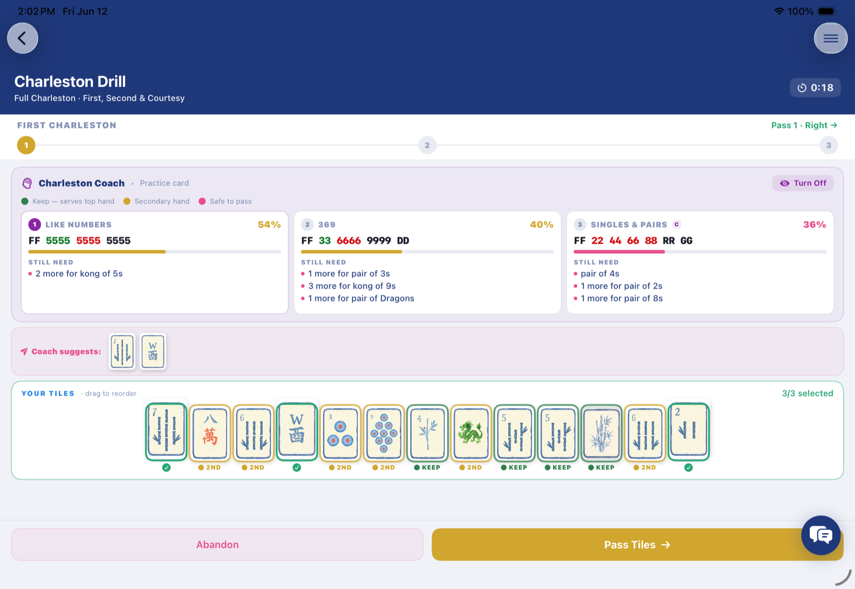Tap 'FF 5555 5555 5555' hand pattern
The width and height of the screenshot is (855, 589).
pos(79,241)
